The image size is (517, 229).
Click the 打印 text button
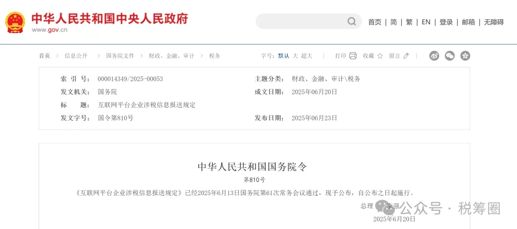tap(341, 56)
